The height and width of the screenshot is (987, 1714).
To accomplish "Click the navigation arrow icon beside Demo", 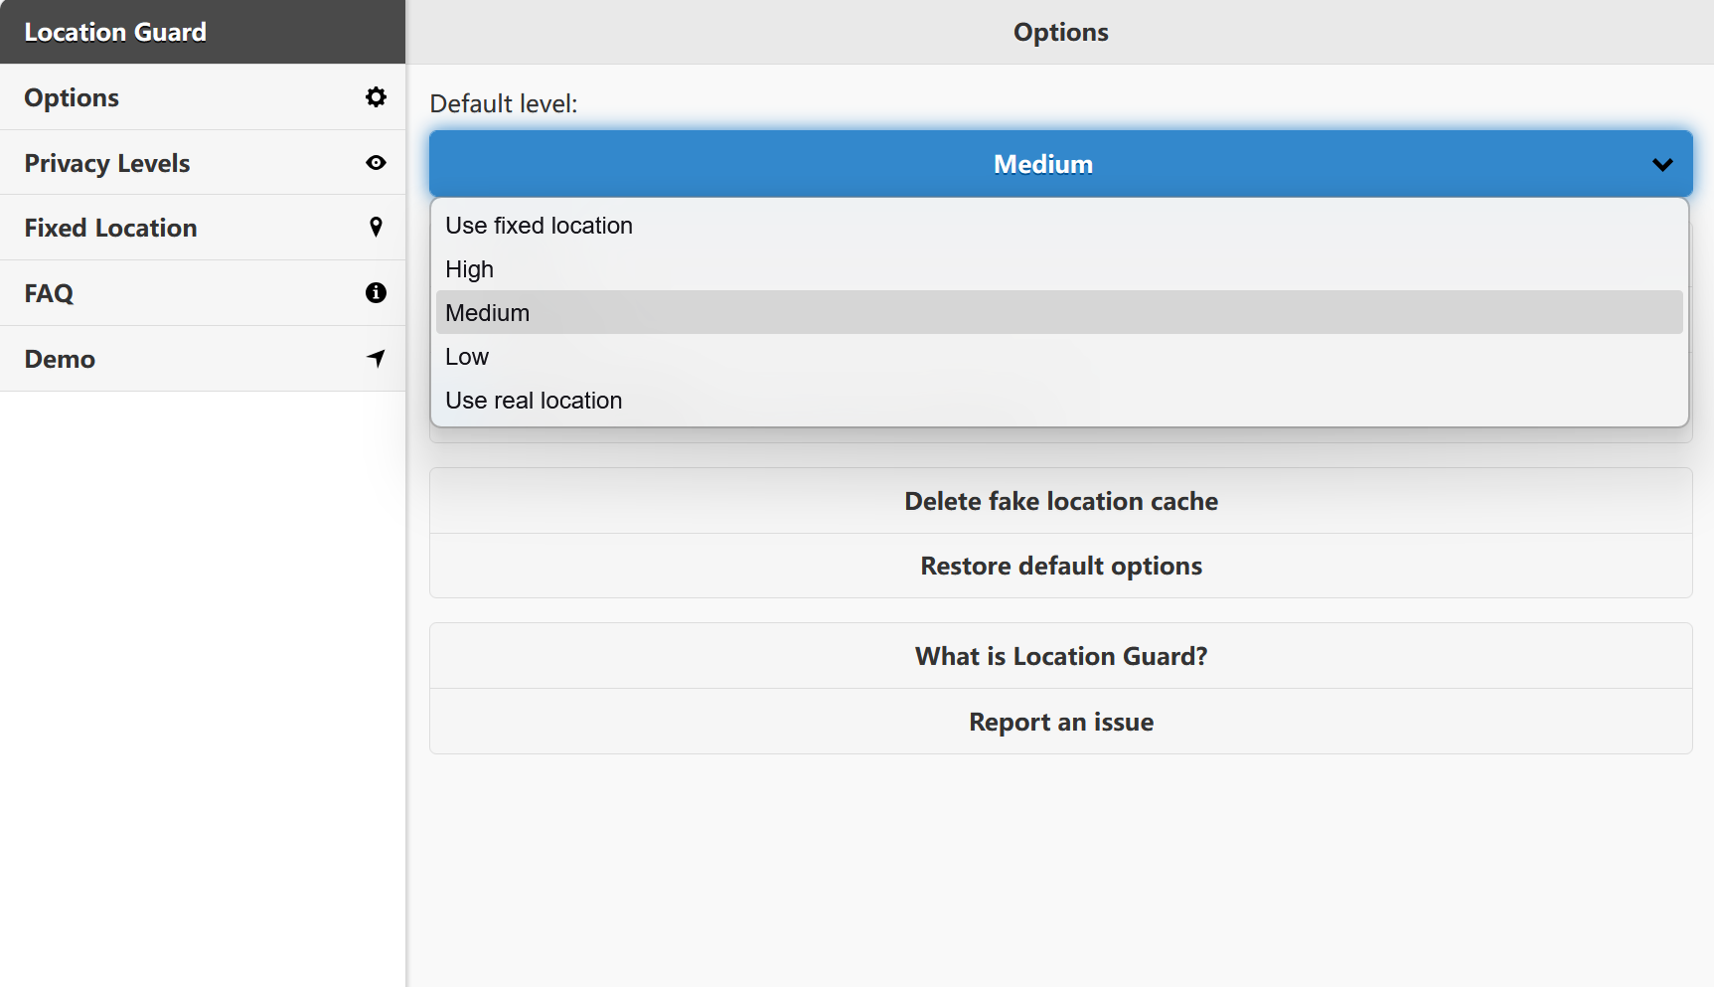I will click(376, 358).
